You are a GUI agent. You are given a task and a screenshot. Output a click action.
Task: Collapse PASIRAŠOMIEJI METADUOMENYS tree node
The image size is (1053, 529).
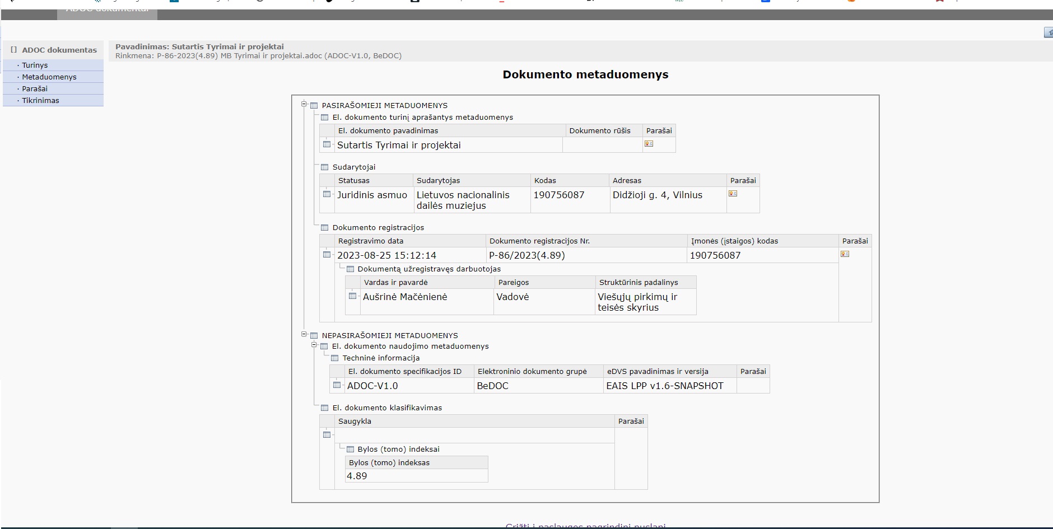click(304, 104)
